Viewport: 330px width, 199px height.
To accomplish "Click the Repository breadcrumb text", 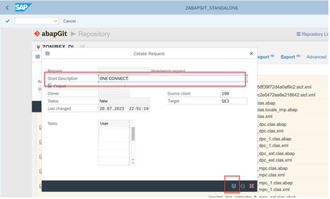I will tap(94, 34).
